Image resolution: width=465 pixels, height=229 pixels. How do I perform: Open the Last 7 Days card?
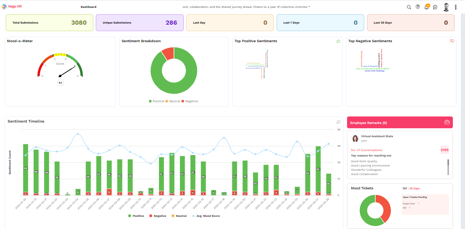[x=320, y=23]
